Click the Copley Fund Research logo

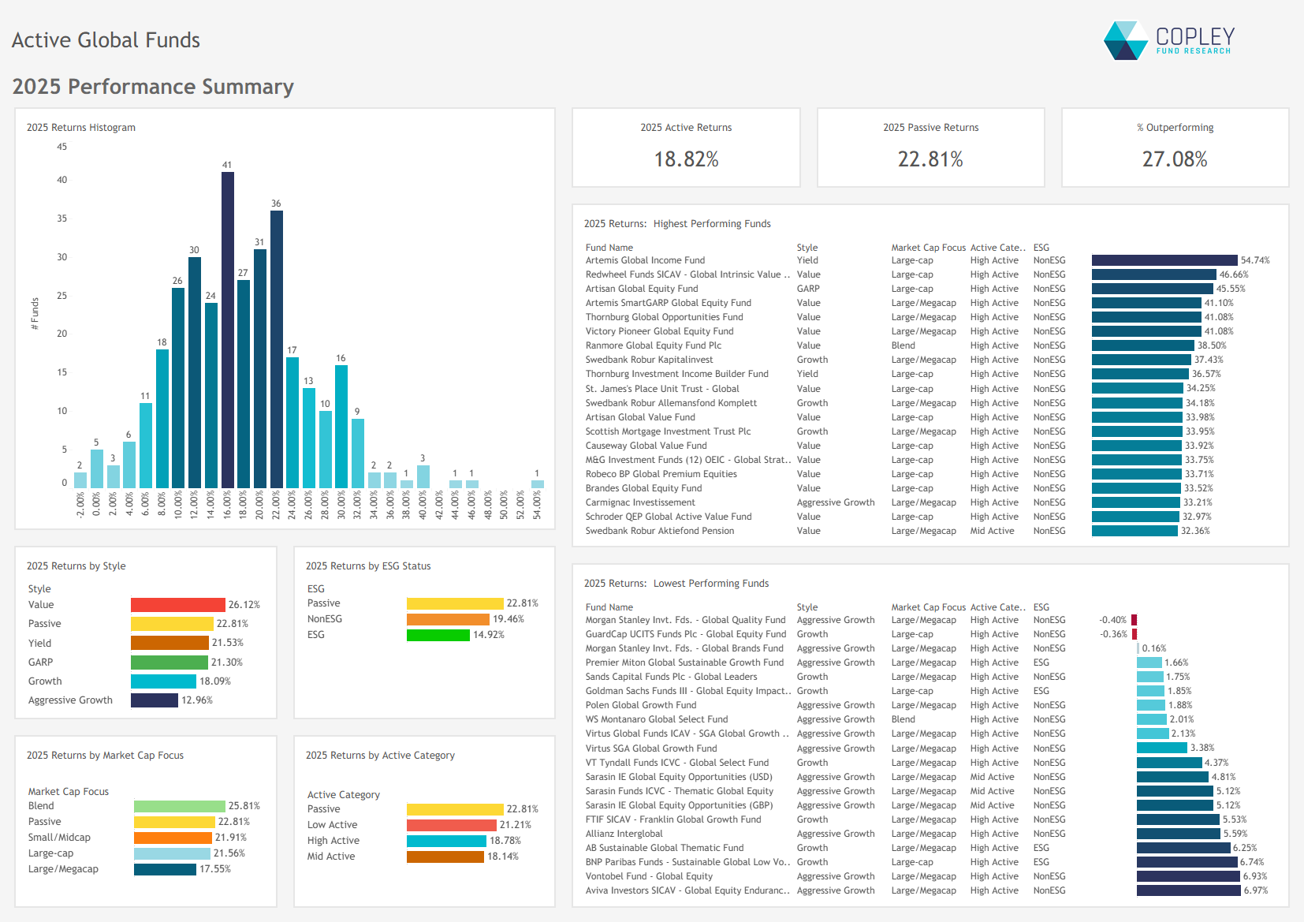point(1169,40)
